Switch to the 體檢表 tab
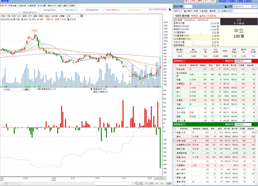This screenshot has width=258, height=186. point(213,11)
